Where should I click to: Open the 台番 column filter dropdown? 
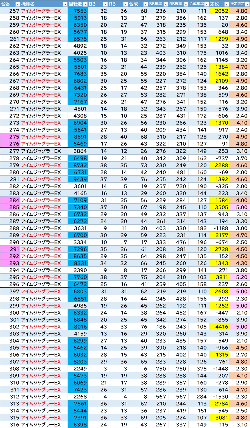click(18, 4)
